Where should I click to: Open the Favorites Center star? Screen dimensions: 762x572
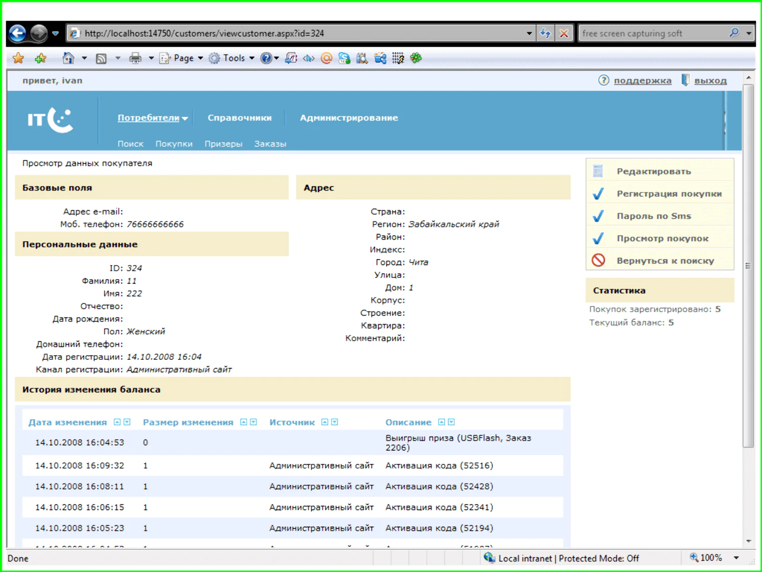(x=18, y=58)
